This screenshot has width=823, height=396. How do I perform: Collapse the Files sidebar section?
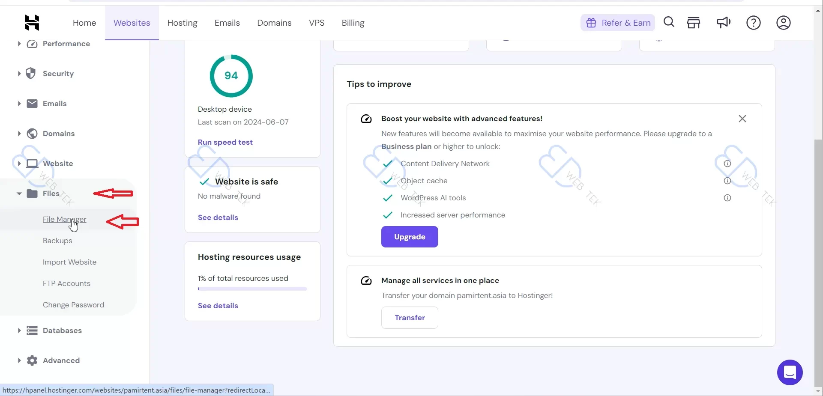click(x=19, y=194)
